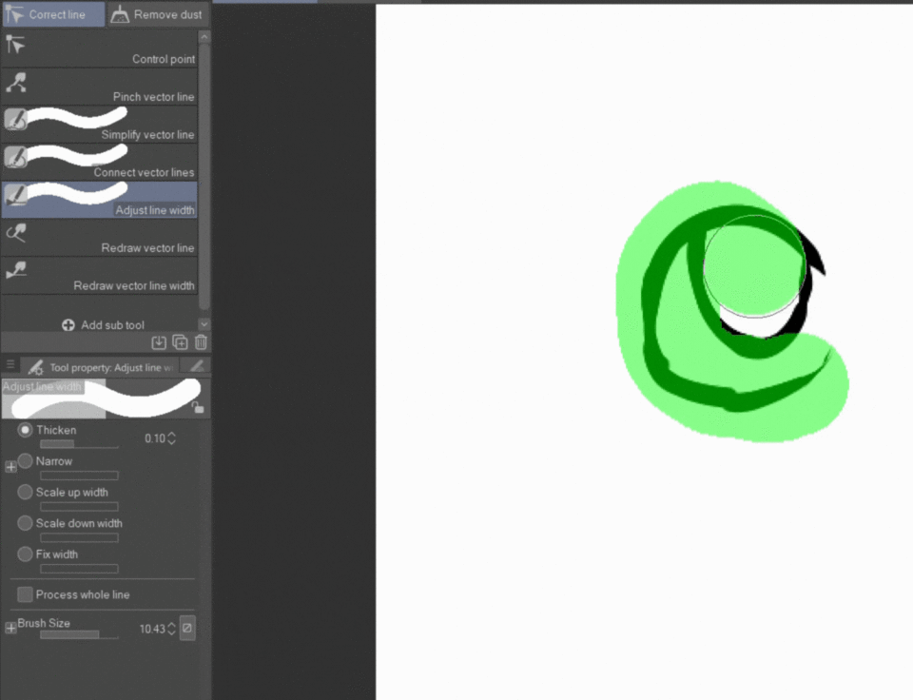Click the Thicken amount slider
This screenshot has width=913, height=700.
(79, 444)
